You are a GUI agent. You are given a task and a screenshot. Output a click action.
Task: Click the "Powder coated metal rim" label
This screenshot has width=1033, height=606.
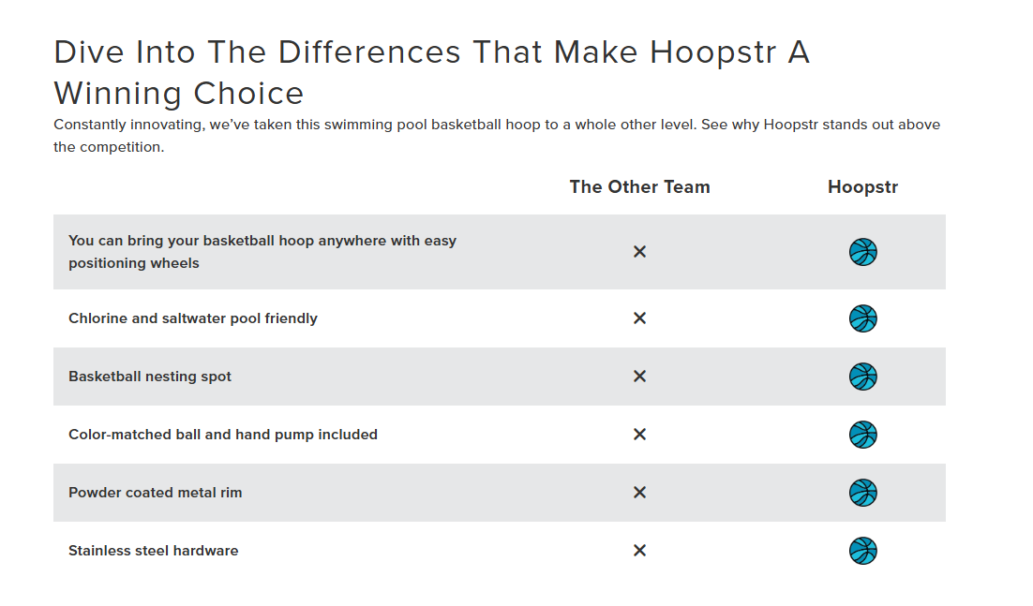[x=156, y=493]
